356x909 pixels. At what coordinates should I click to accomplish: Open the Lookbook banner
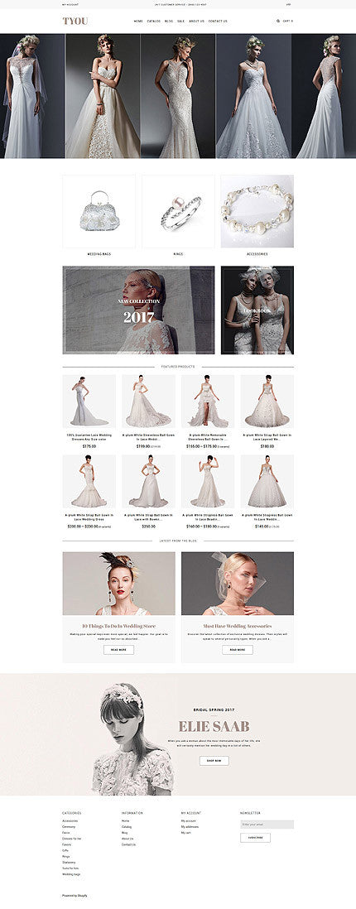click(x=257, y=310)
